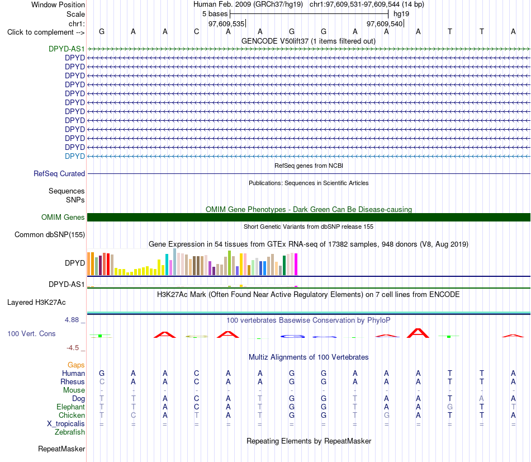Open Common dbSNP(155) track settings
The image size is (531, 462).
pyautogui.click(x=49, y=234)
